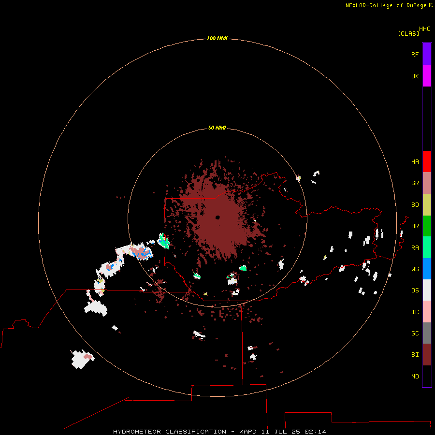Click the RF legend label

click(415, 54)
